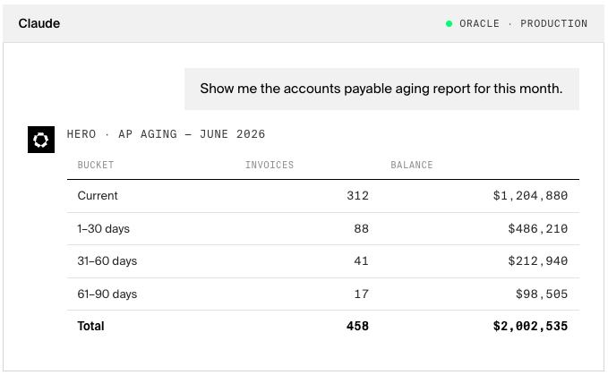Image resolution: width=608 pixels, height=375 pixels.
Task: Click the user message about aging report
Action: pos(381,89)
